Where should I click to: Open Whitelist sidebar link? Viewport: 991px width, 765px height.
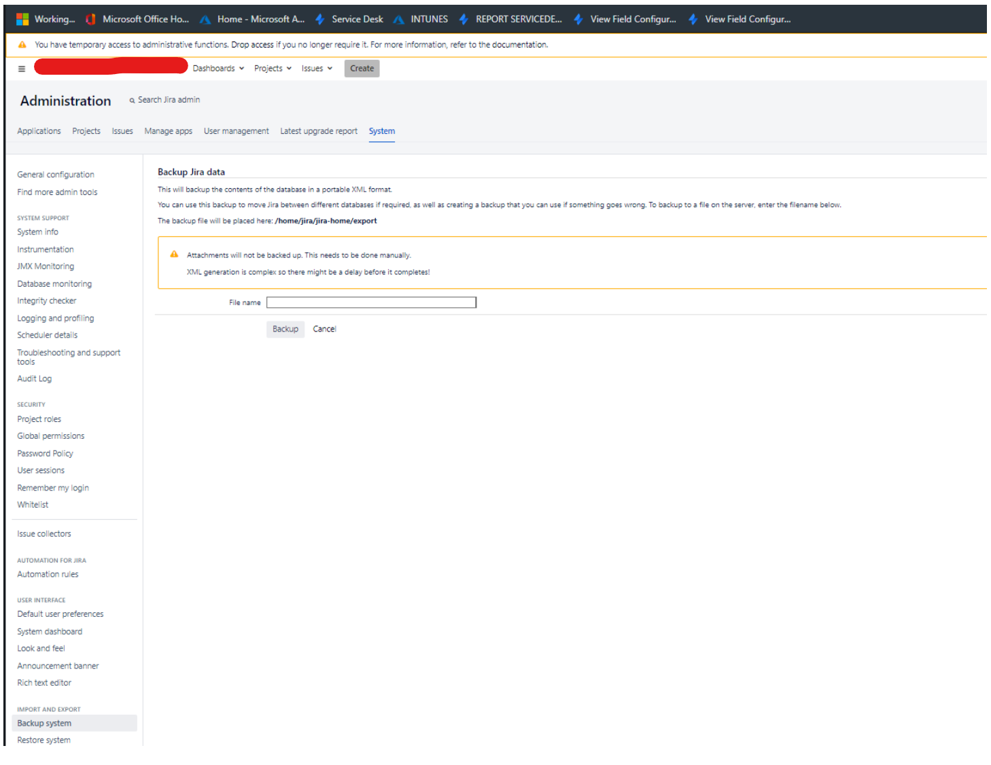[33, 505]
